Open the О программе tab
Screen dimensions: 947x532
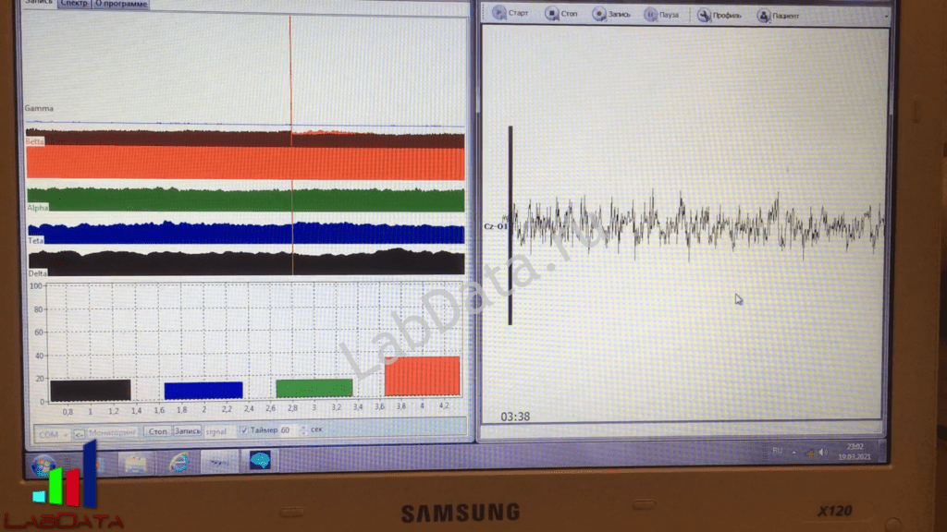[x=121, y=4]
